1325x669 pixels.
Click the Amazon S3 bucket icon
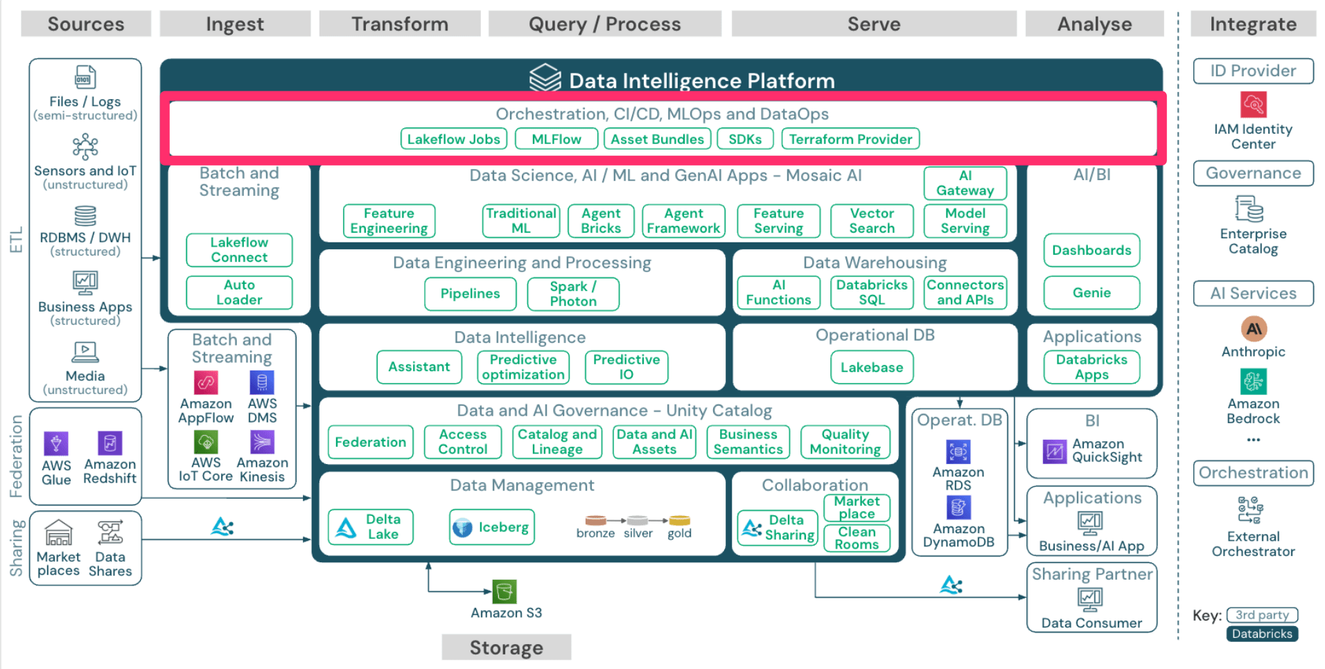tap(505, 591)
